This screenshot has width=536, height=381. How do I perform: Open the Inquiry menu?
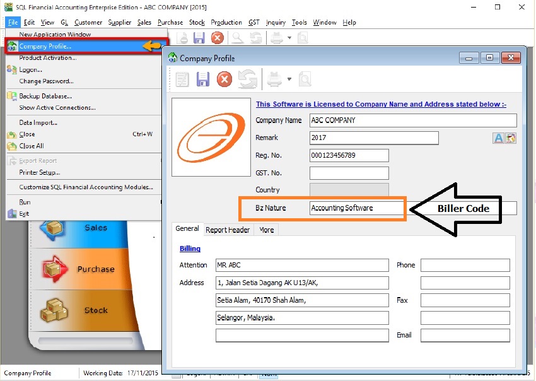pyautogui.click(x=276, y=22)
